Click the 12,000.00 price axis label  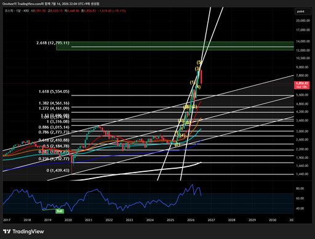click(x=303, y=51)
